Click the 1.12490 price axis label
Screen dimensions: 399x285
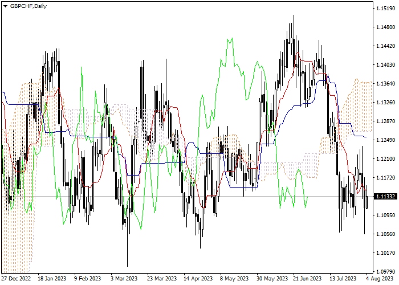point(385,140)
